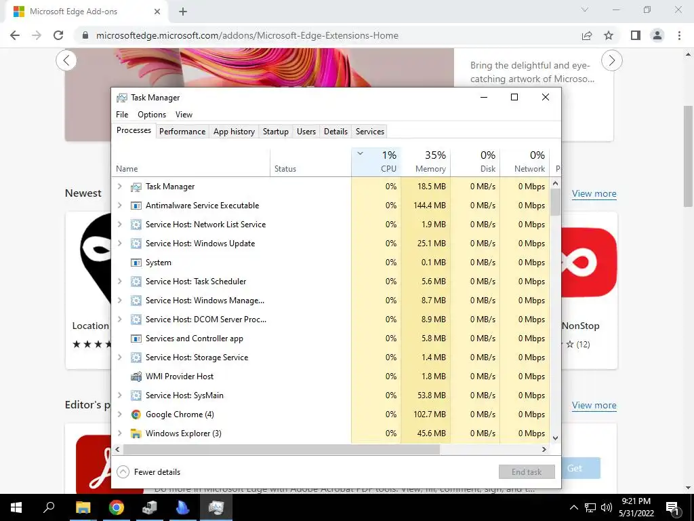Click View more next to Newest
The image size is (694, 521).
pos(594,193)
